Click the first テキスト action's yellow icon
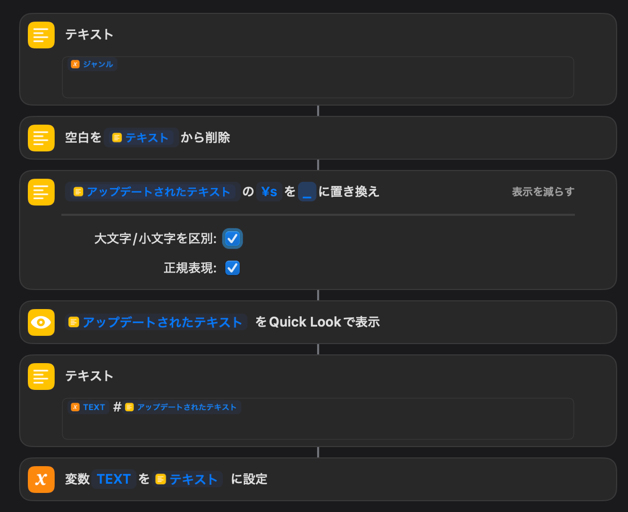Screen dimensions: 628x512 (x=41, y=35)
